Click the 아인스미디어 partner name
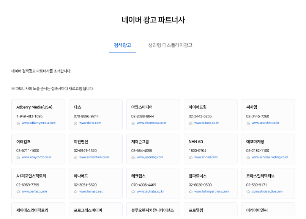This screenshot has height=219, width=306. (142, 107)
